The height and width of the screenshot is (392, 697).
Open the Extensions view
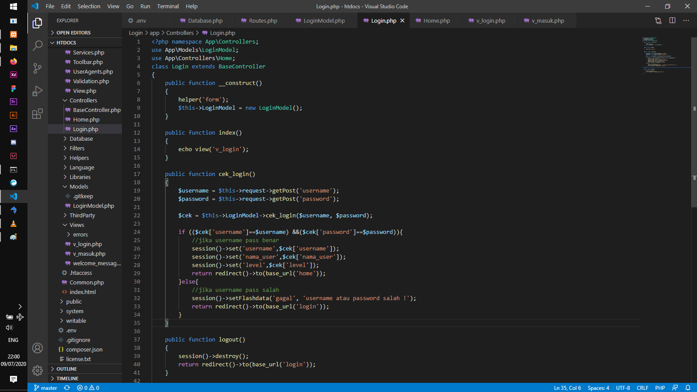pos(37,114)
